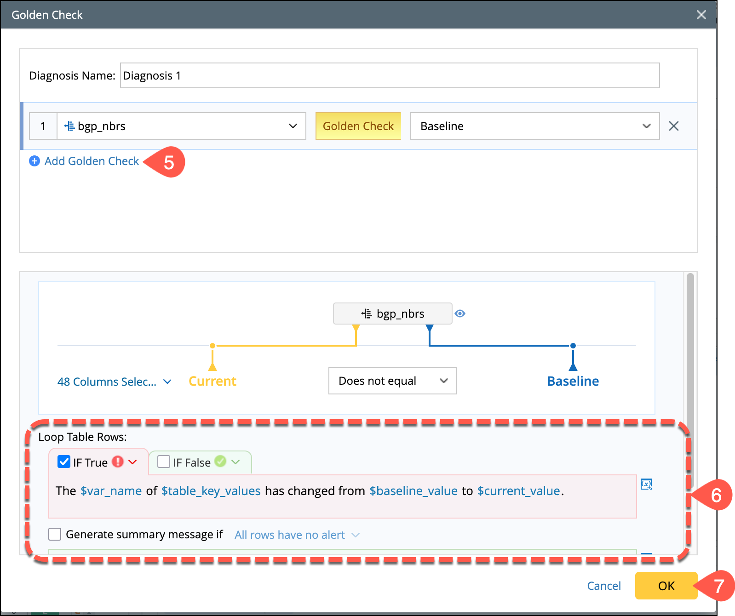Image resolution: width=735 pixels, height=616 pixels.
Task: Click the row number 1 cell
Action: coord(43,126)
